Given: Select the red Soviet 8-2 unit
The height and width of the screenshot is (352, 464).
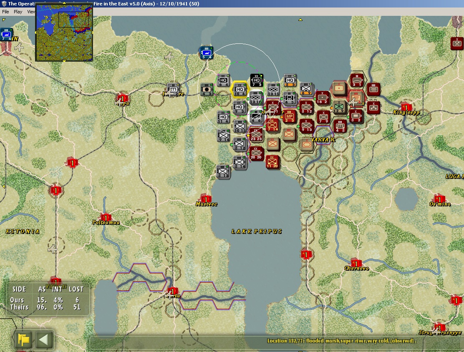Looking at the screenshot, I should [x=356, y=116].
